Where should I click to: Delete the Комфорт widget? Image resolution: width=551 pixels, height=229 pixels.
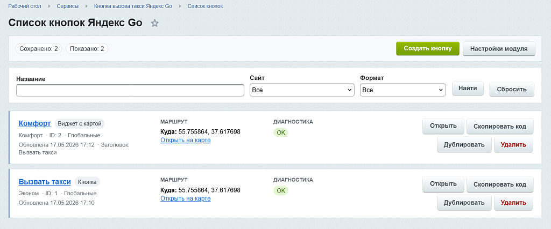pyautogui.click(x=513, y=145)
